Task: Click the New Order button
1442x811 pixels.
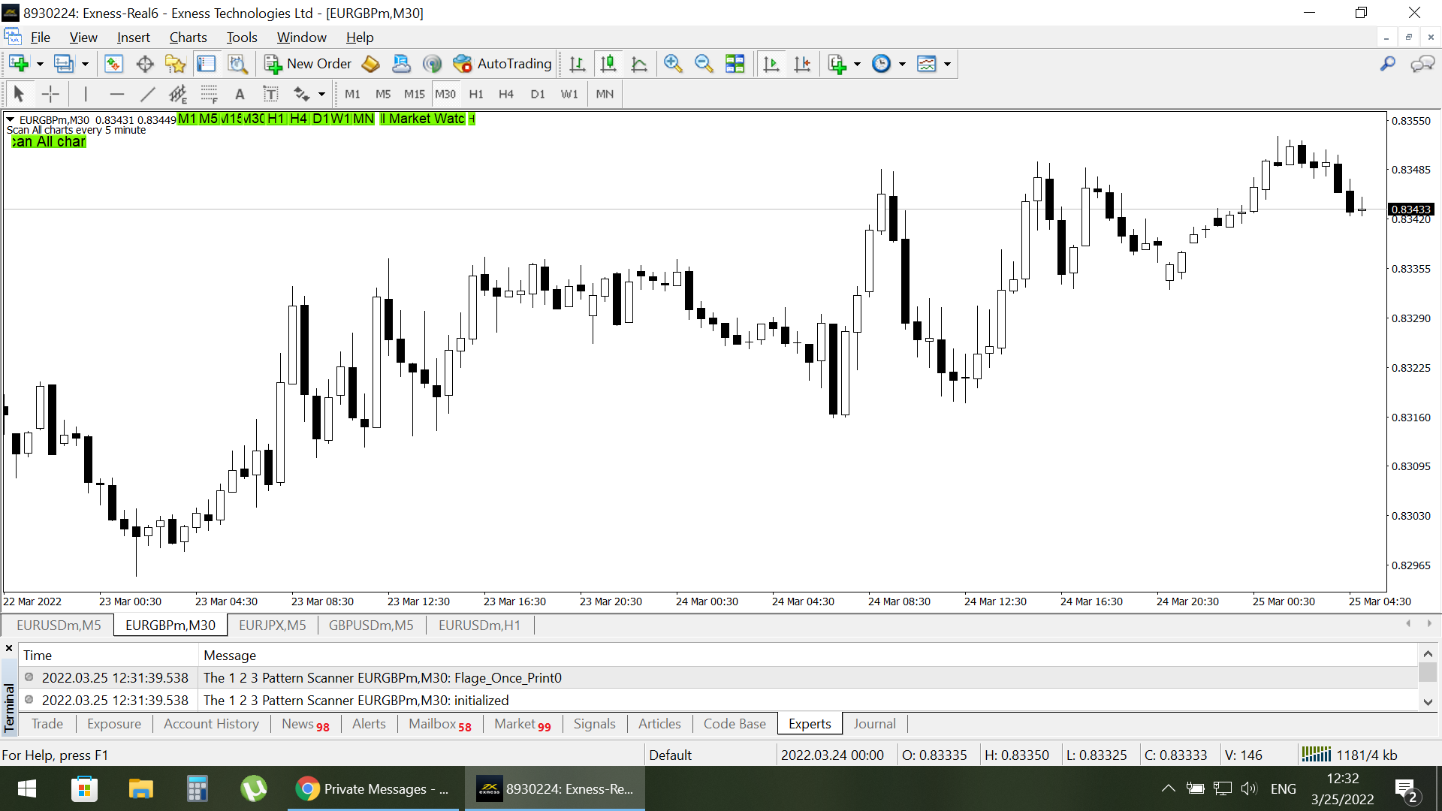Action: click(x=309, y=64)
